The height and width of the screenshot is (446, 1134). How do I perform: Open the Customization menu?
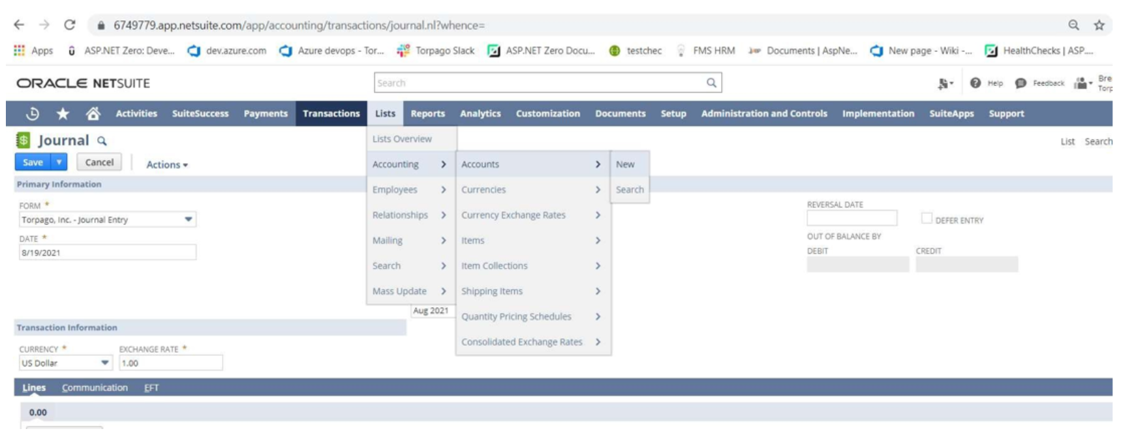tap(547, 113)
